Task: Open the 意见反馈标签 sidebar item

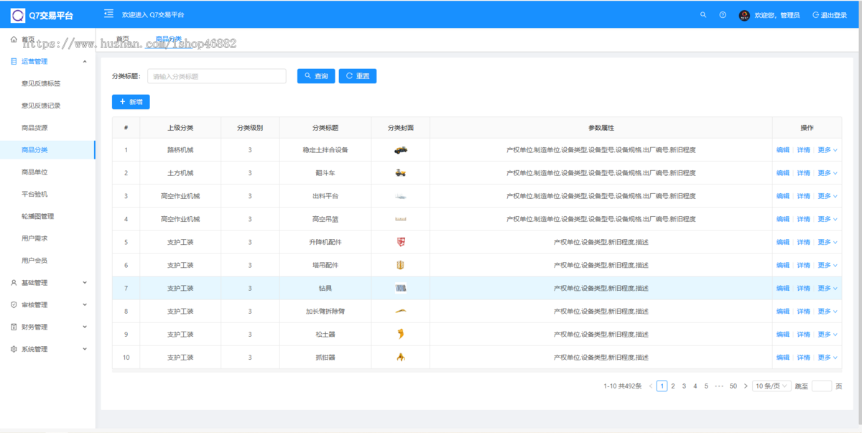Action: click(41, 84)
